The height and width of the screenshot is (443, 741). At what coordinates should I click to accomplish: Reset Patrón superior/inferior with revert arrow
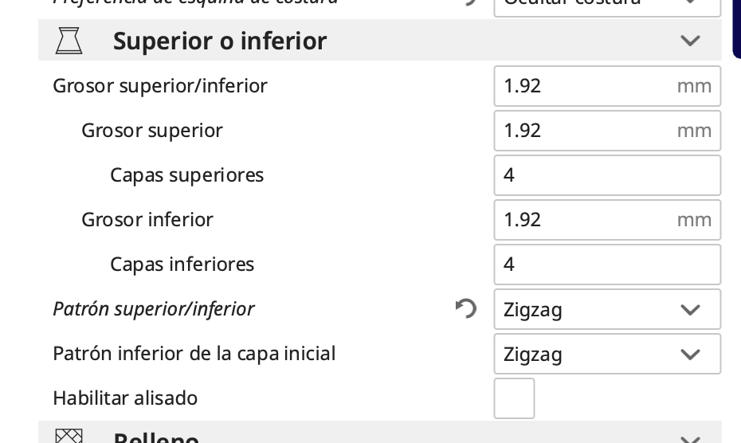coord(465,308)
